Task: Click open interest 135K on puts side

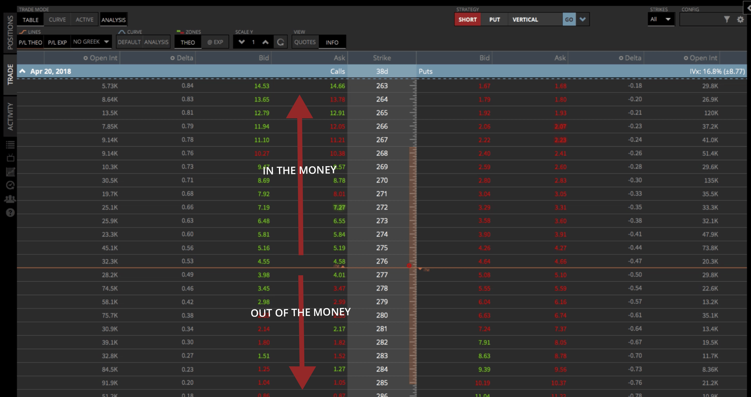Action: tap(711, 180)
